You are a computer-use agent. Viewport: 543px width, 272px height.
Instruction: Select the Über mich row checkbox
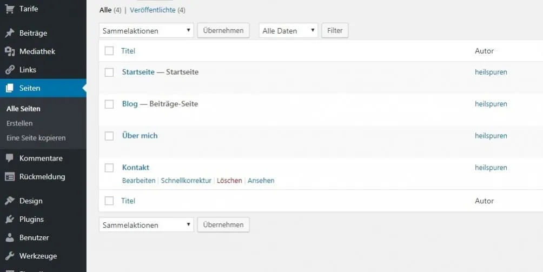109,136
